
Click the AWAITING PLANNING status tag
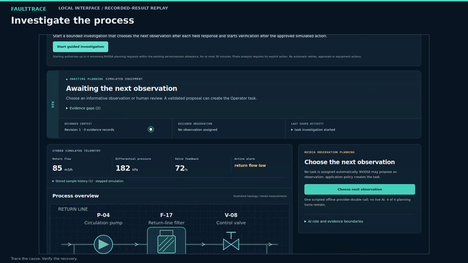point(87,79)
